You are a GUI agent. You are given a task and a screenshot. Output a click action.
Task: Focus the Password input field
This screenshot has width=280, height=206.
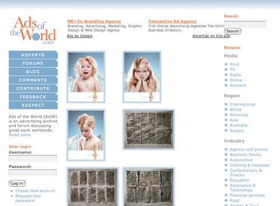pos(32,173)
